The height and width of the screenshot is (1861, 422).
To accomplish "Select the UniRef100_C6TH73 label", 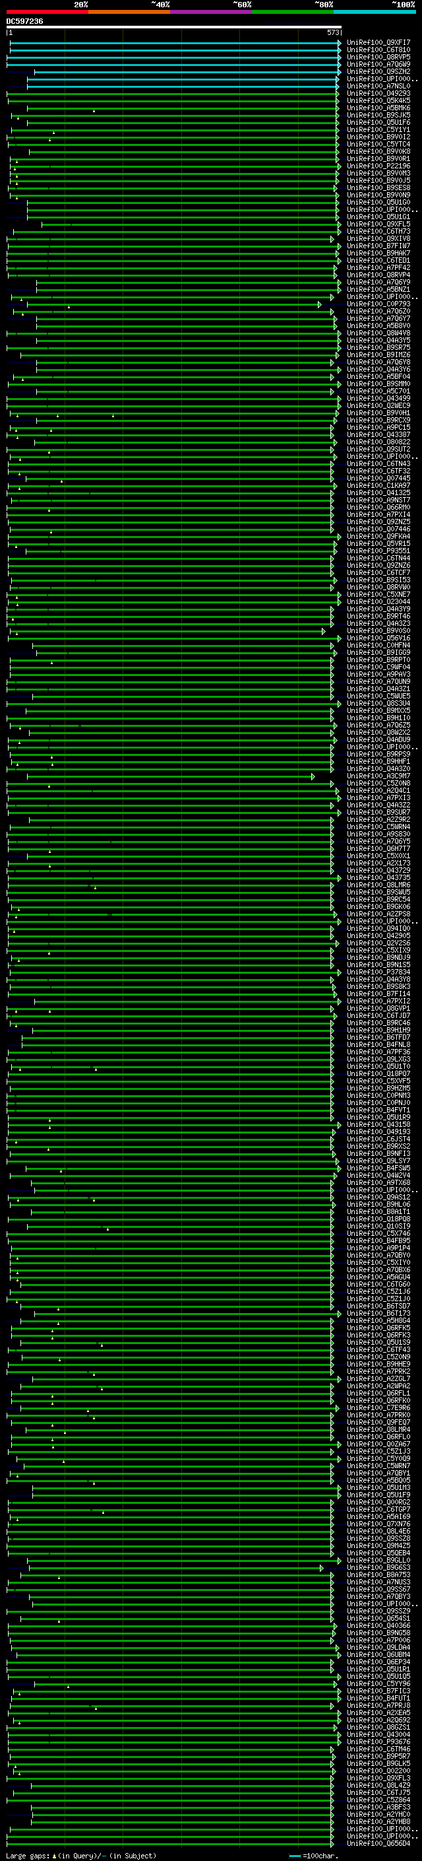I will pos(378,231).
